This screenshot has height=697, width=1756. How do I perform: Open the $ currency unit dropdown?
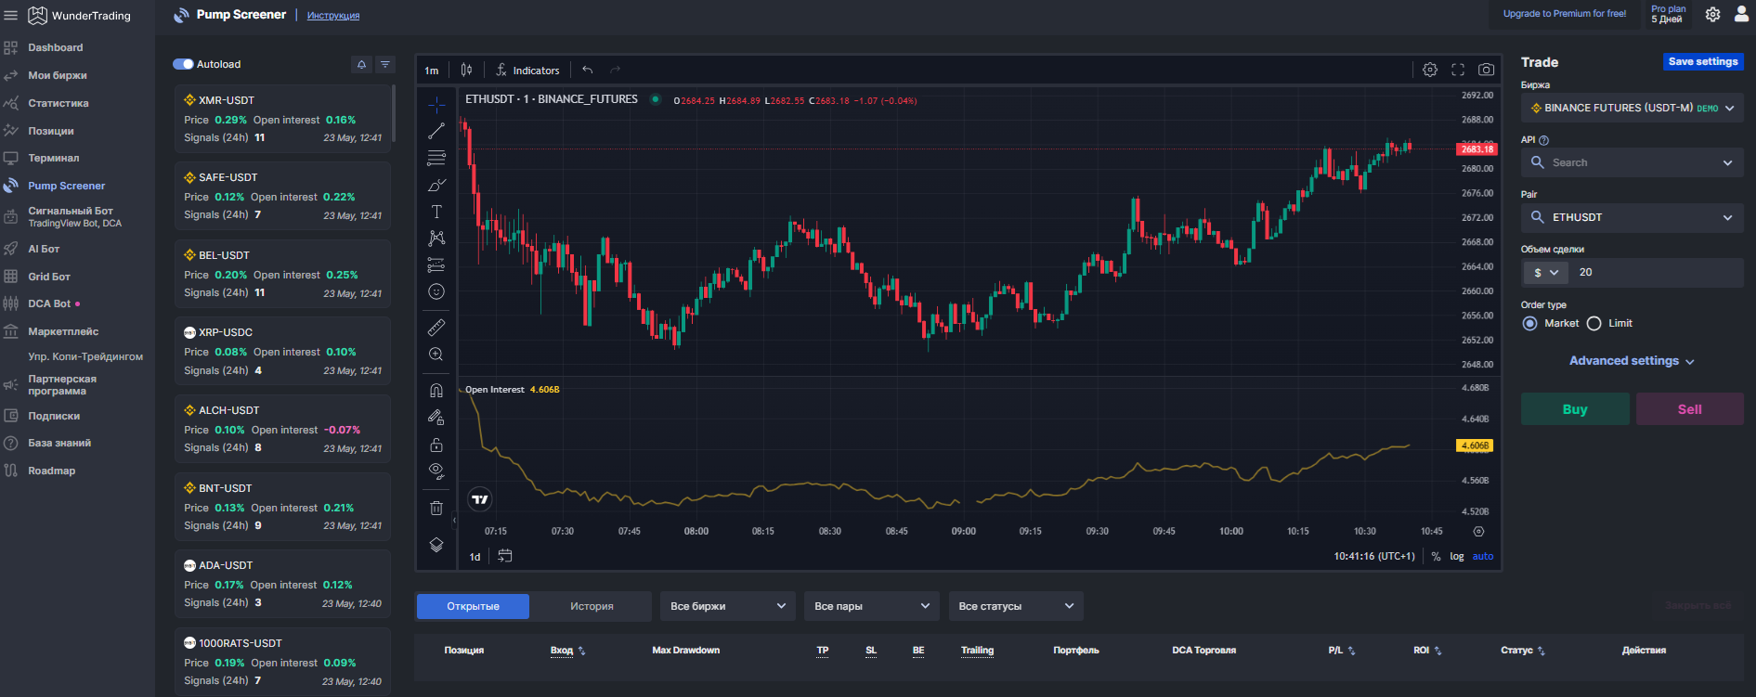(x=1546, y=273)
